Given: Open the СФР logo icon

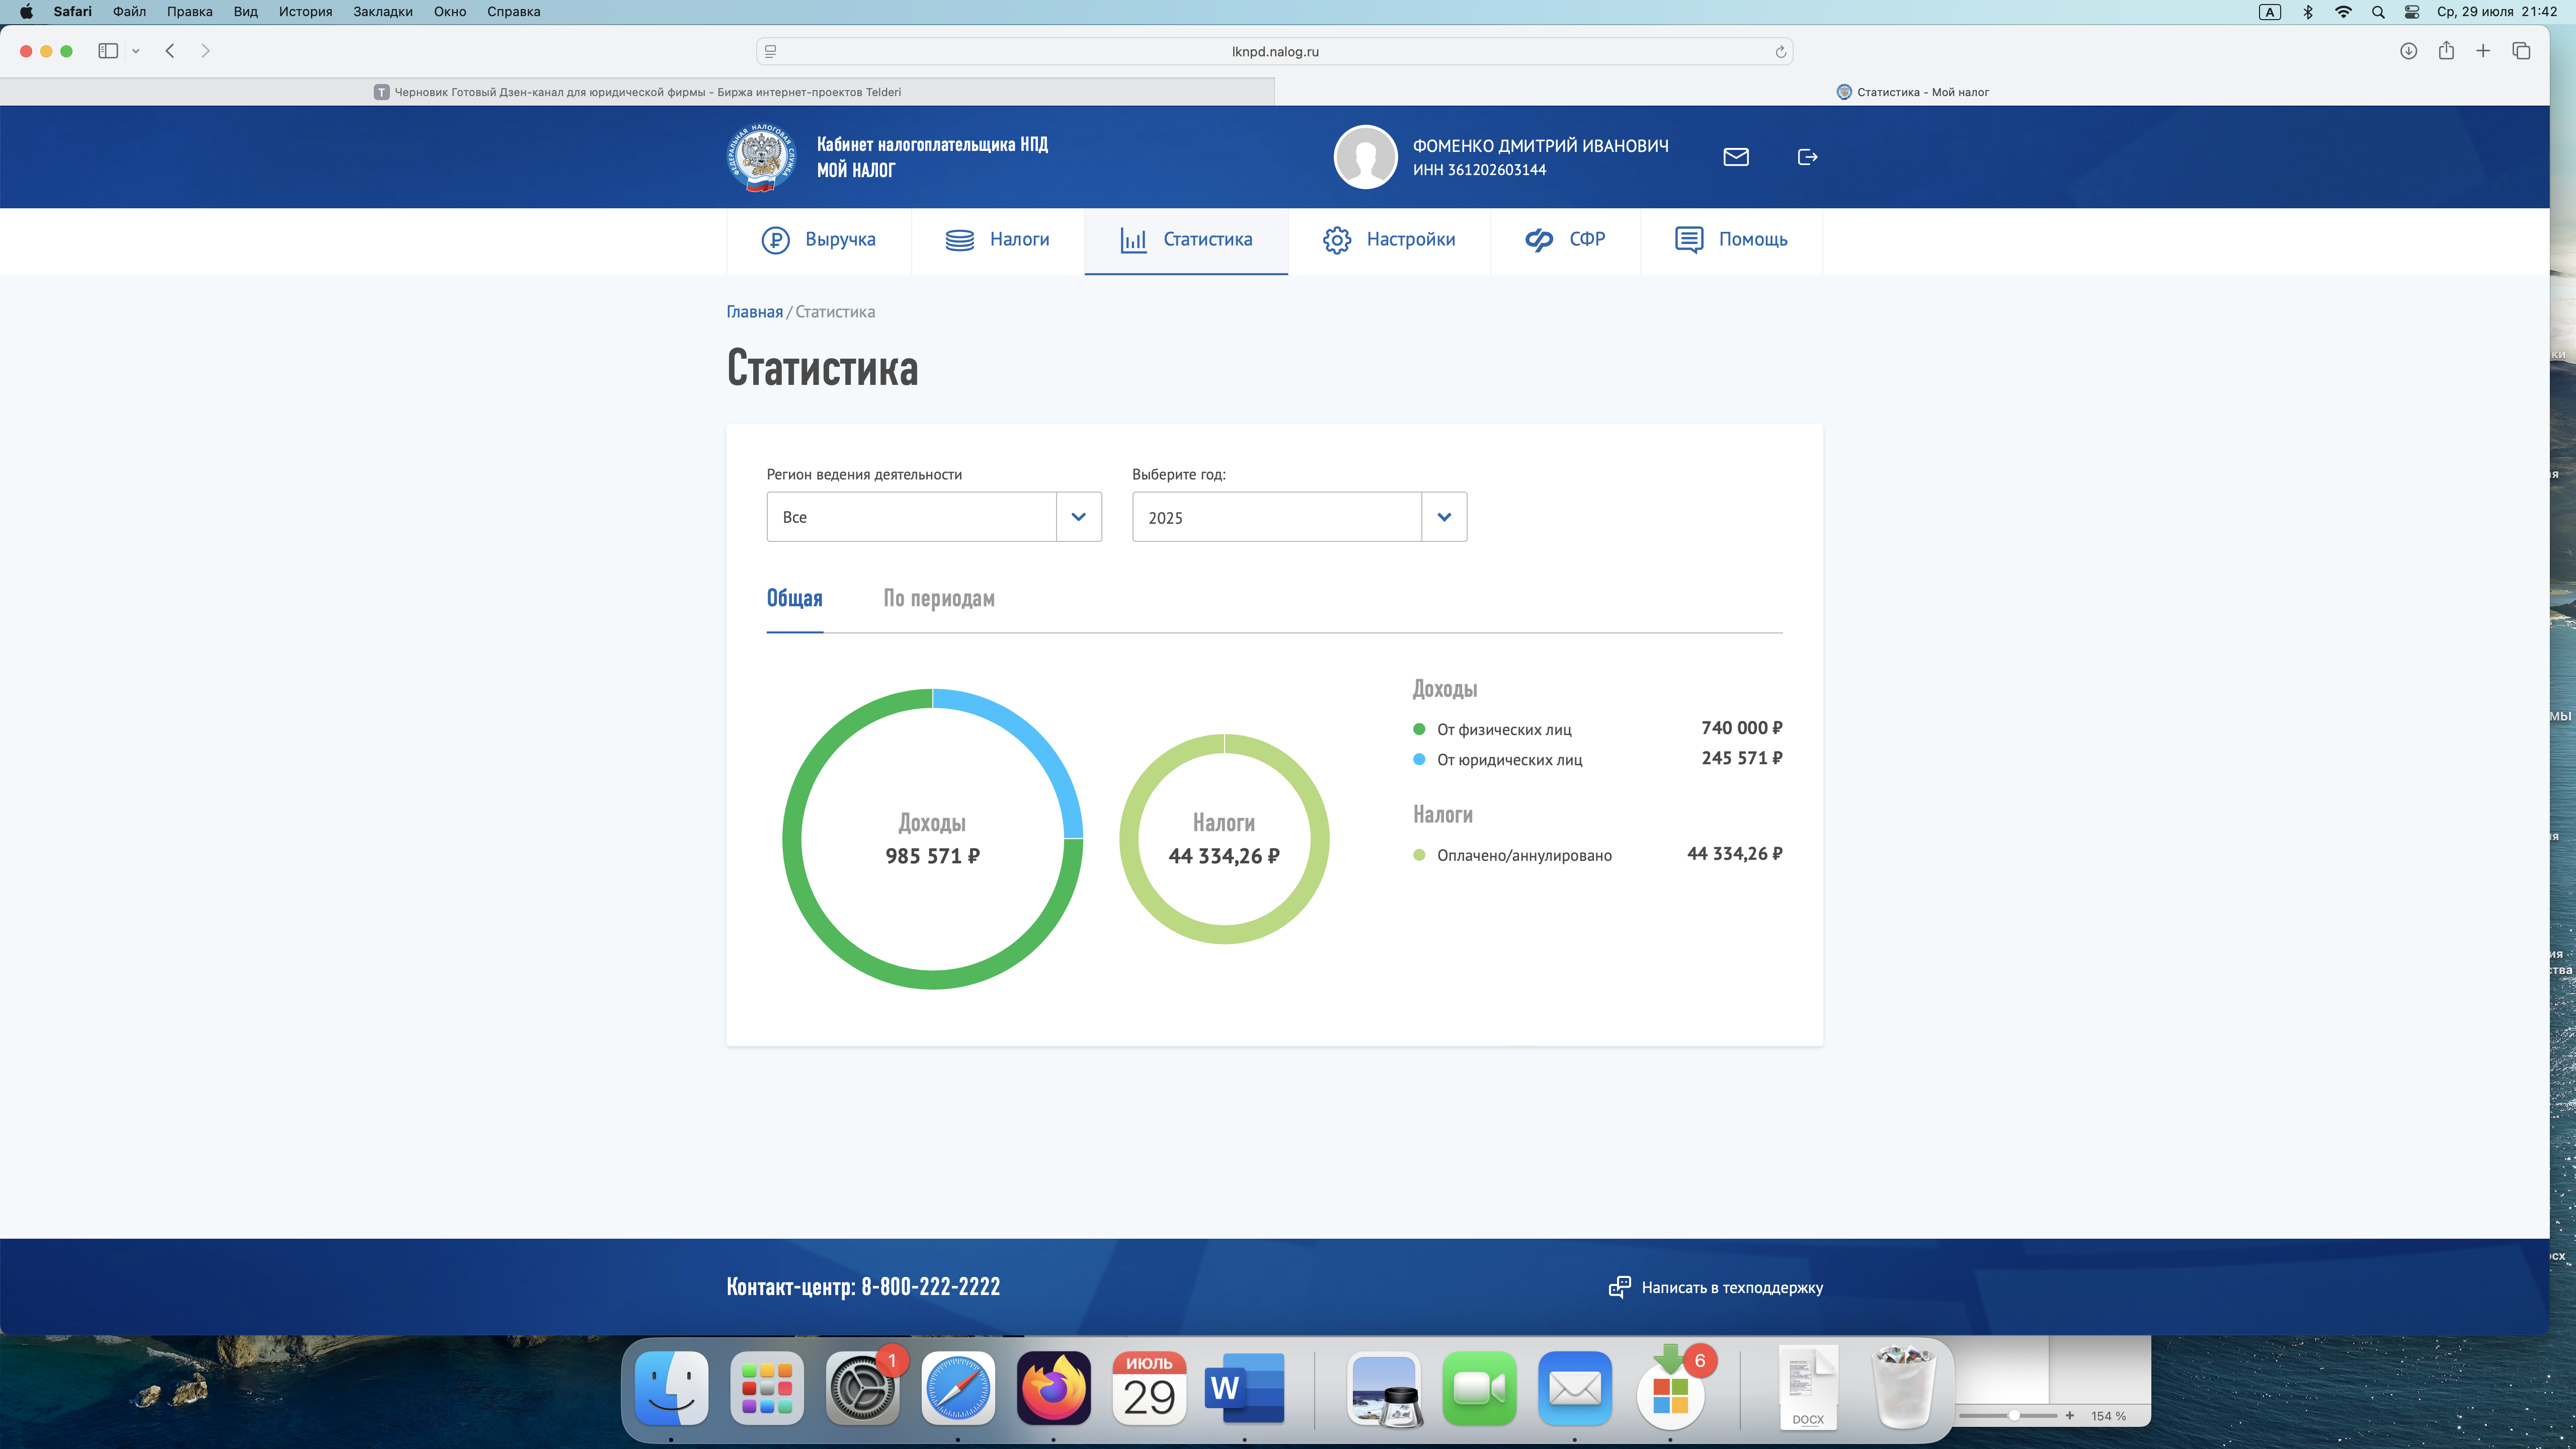Looking at the screenshot, I should (x=1539, y=240).
